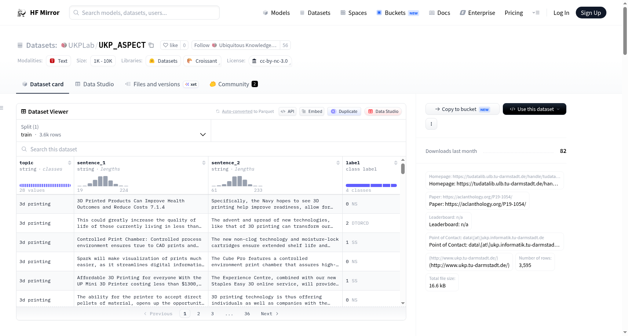Click the API button

287,111
